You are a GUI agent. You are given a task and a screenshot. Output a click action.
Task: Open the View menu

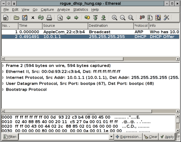(25, 9)
